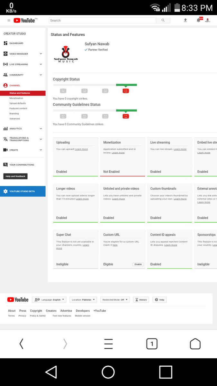Image resolution: width=217 pixels, height=386 pixels.
Task: Open Featured content settings
Action: [x=18, y=108]
